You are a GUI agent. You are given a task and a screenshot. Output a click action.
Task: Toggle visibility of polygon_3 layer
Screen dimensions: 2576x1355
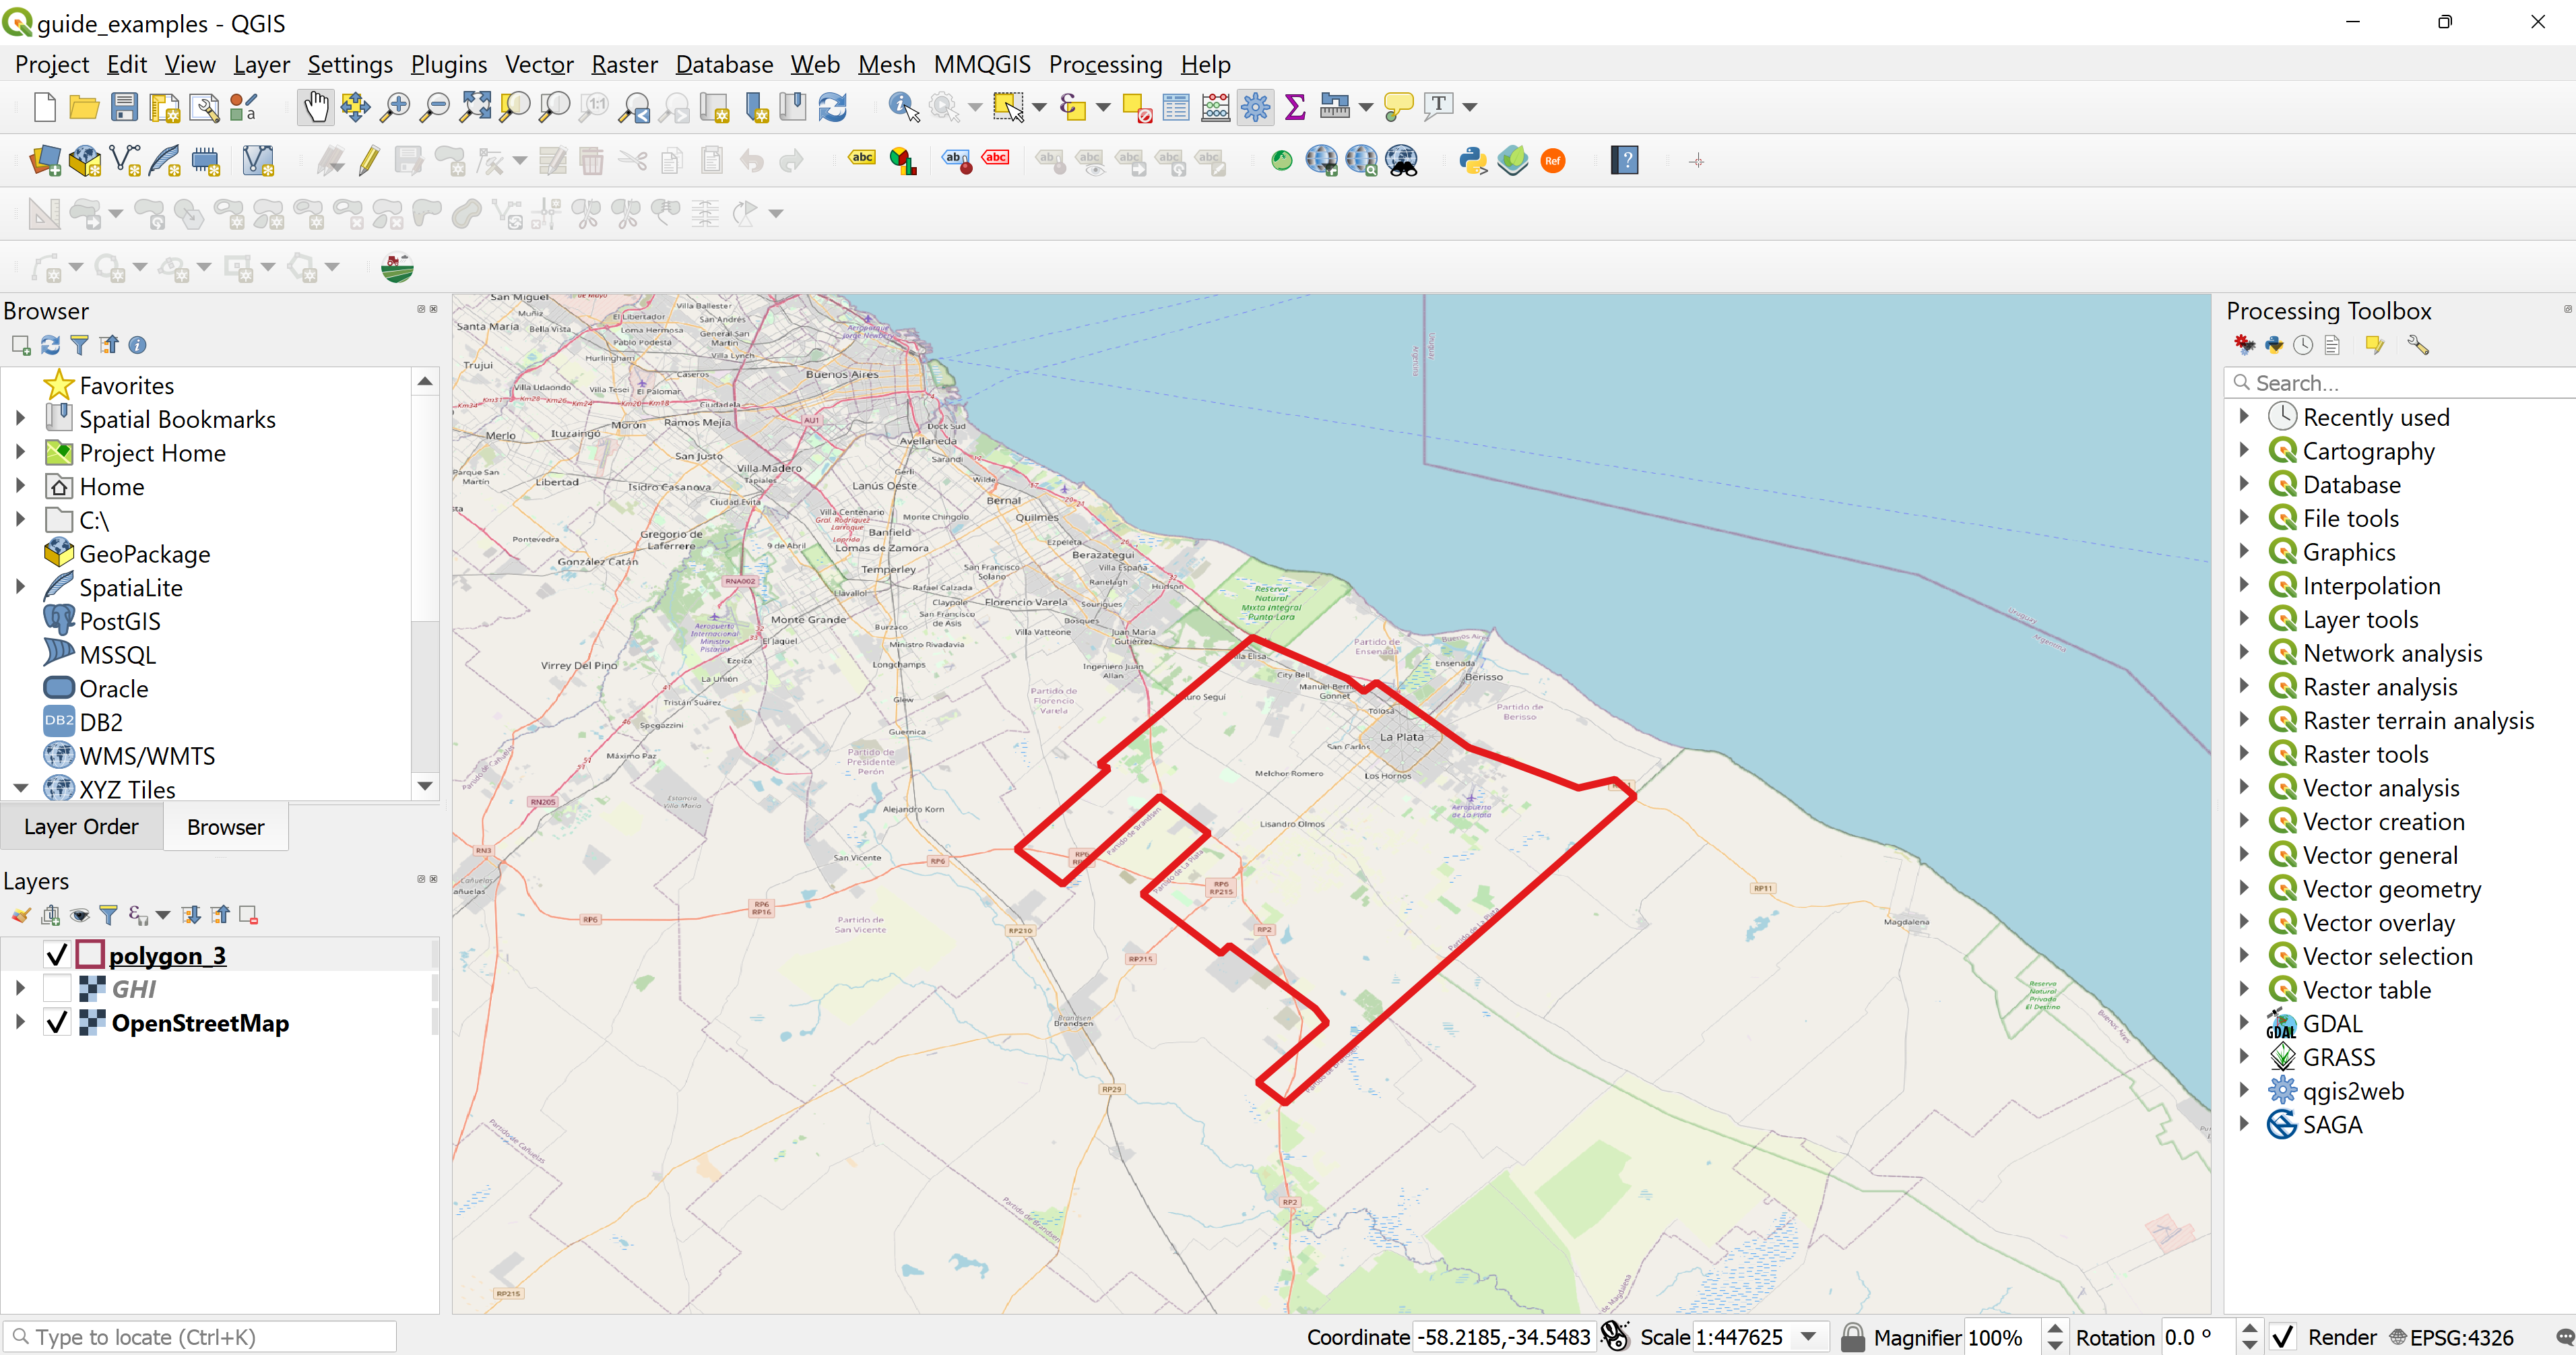click(57, 955)
